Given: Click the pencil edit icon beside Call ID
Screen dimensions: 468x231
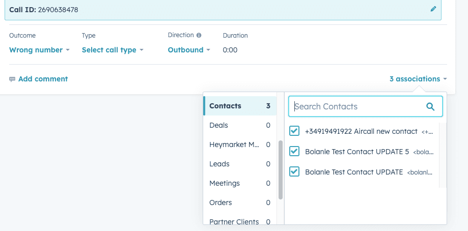Looking at the screenshot, I should pos(433,9).
